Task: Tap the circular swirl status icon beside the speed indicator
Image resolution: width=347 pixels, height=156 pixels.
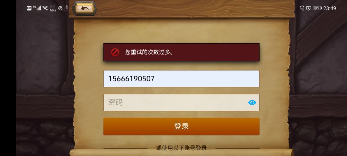Action: (60, 8)
